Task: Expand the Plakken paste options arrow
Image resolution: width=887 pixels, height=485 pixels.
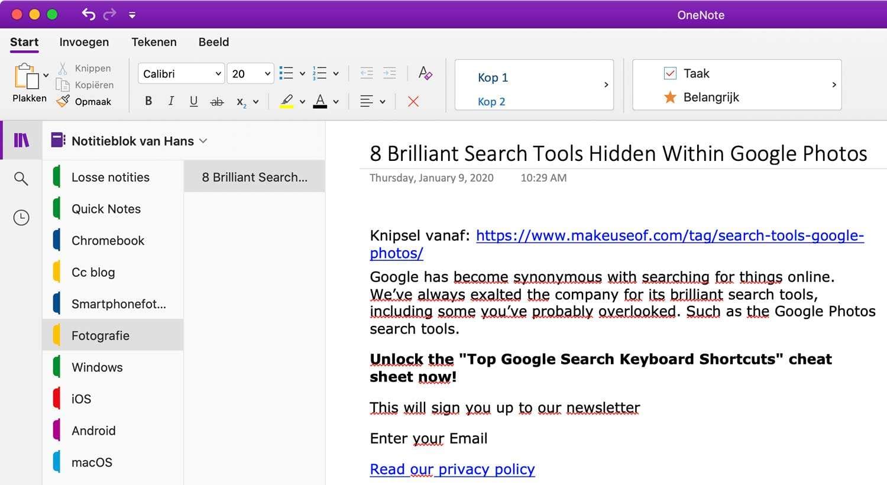Action: (x=46, y=76)
